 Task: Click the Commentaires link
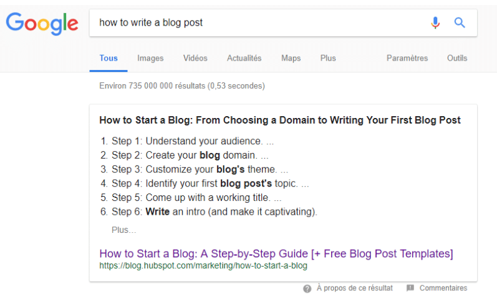[443, 288]
